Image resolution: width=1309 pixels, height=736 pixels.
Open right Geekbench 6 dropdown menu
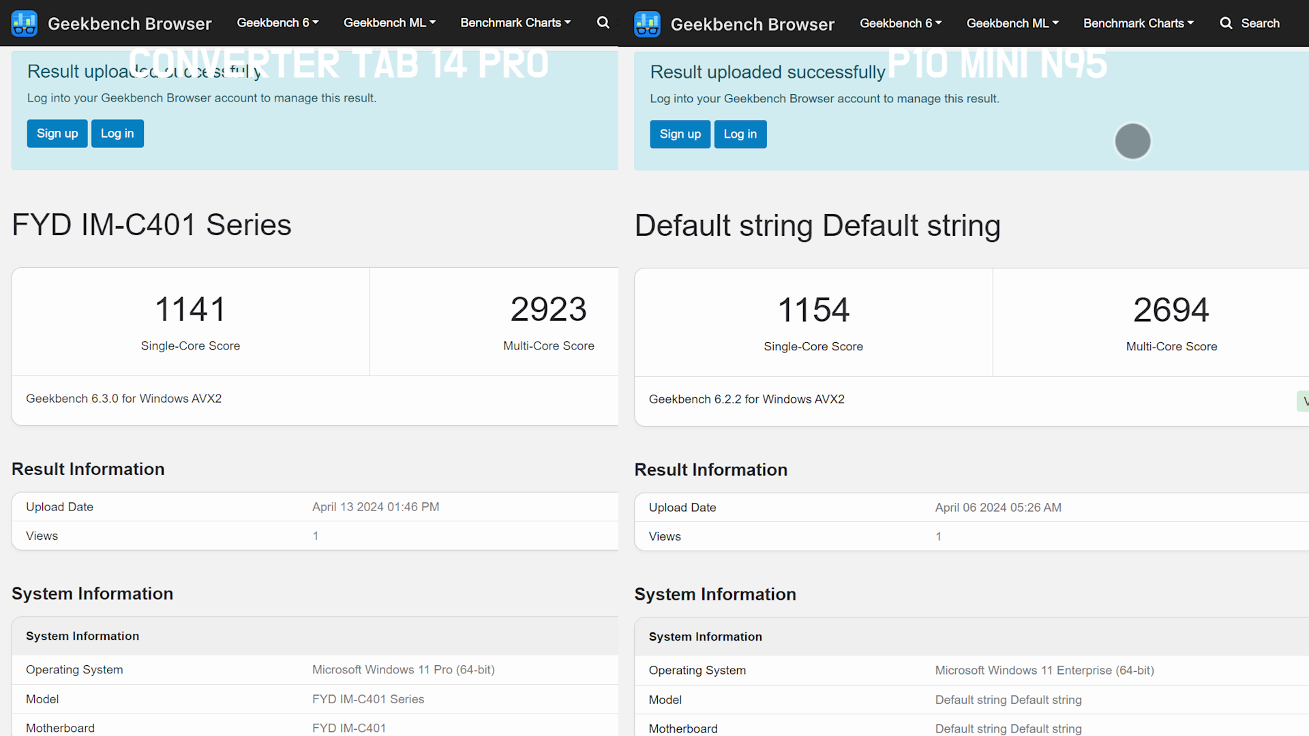coord(901,23)
